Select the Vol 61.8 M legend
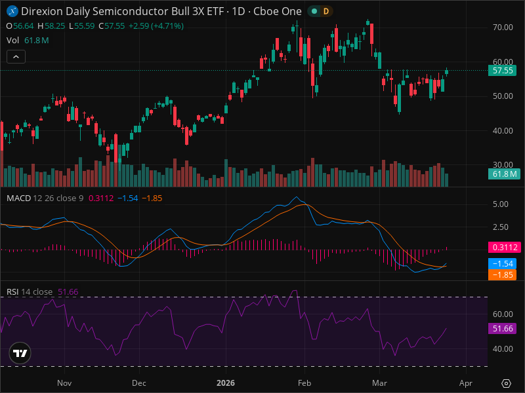The height and width of the screenshot is (393, 525). [28, 41]
